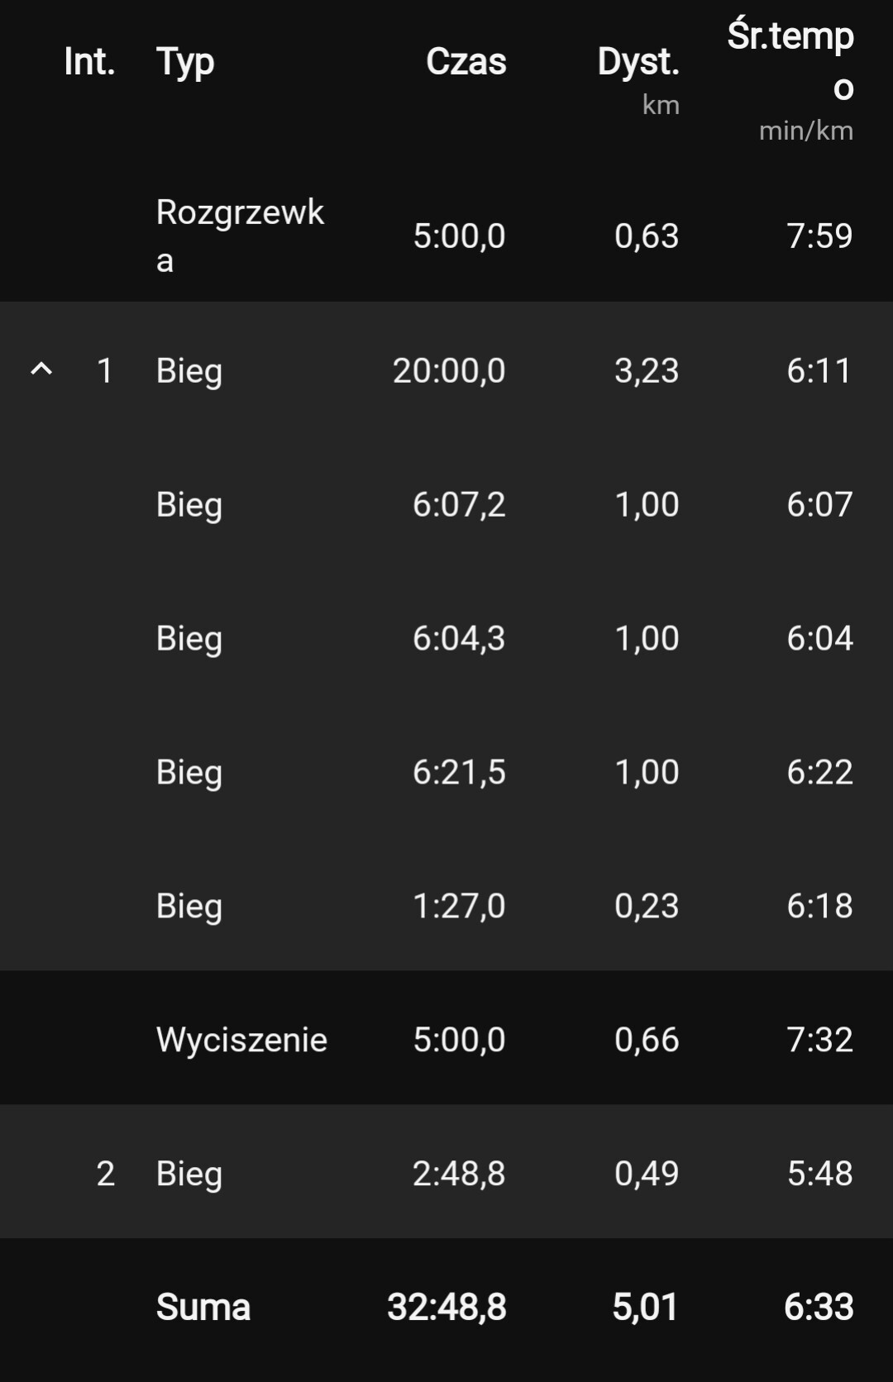Click the Typ column header
Image resolution: width=893 pixels, height=1382 pixels.
click(x=185, y=61)
